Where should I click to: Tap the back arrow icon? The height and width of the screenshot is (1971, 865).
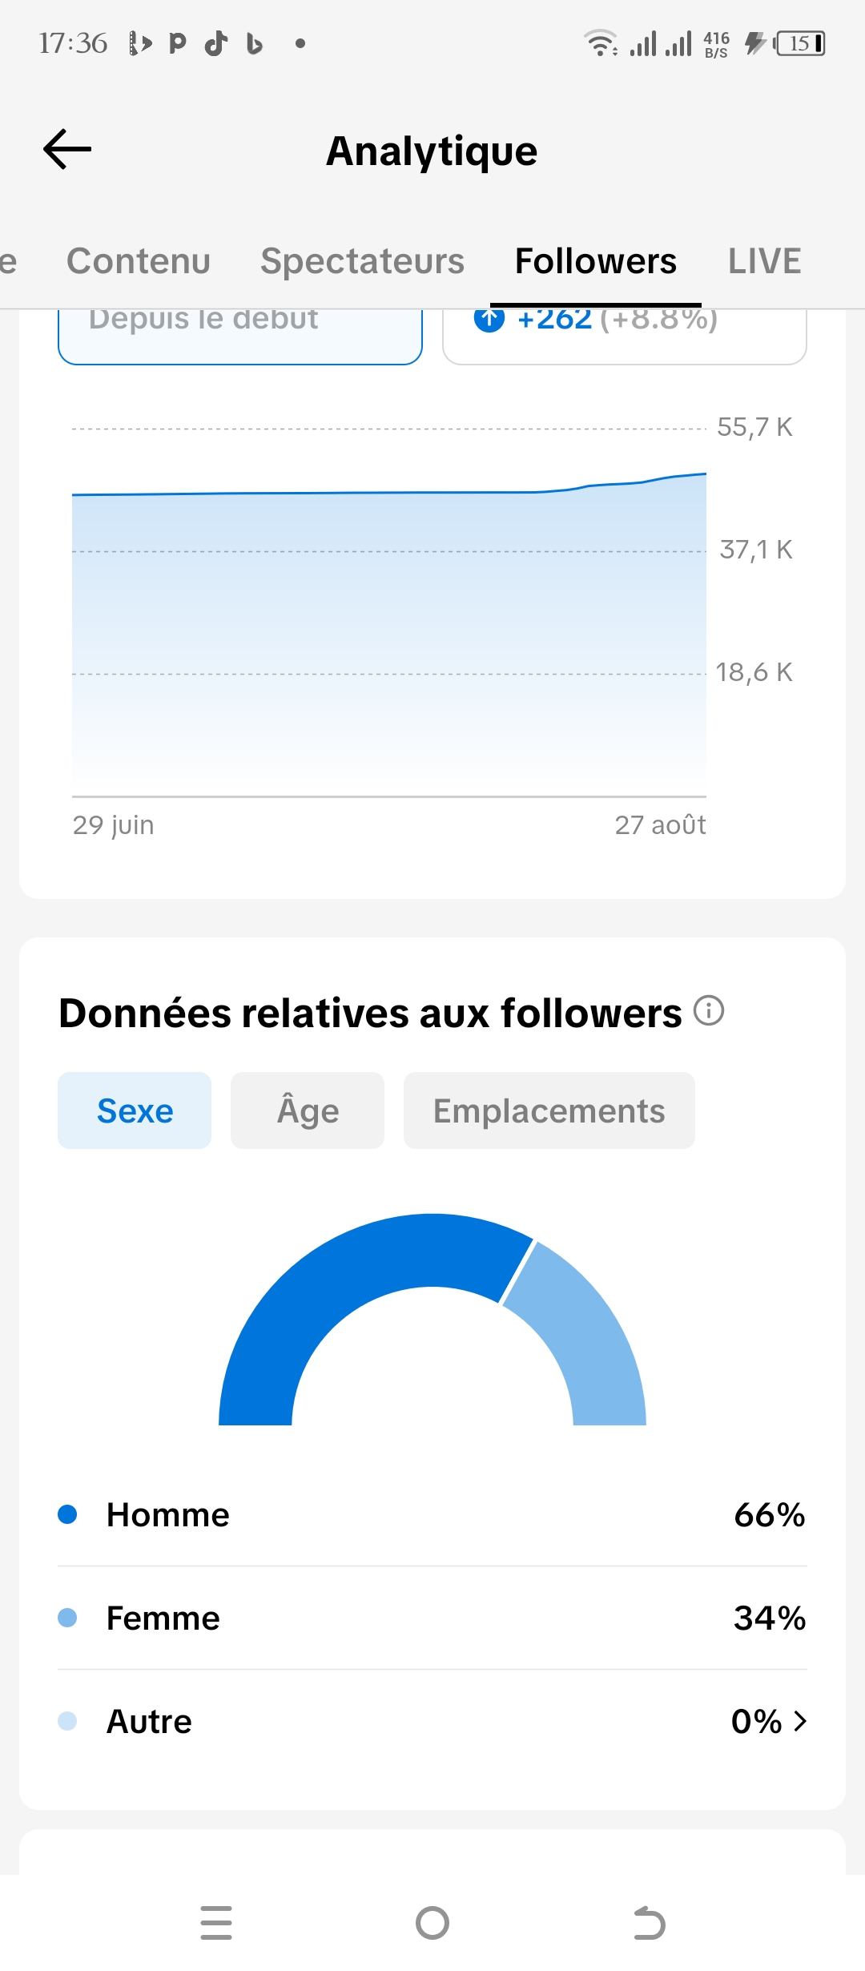[67, 150]
